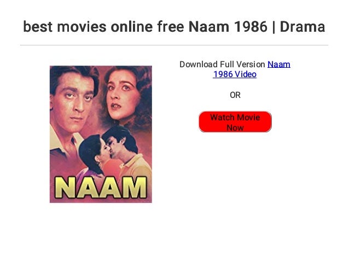Select the page heading best movies online free
This screenshot has height=262, width=349.
pyautogui.click(x=103, y=26)
